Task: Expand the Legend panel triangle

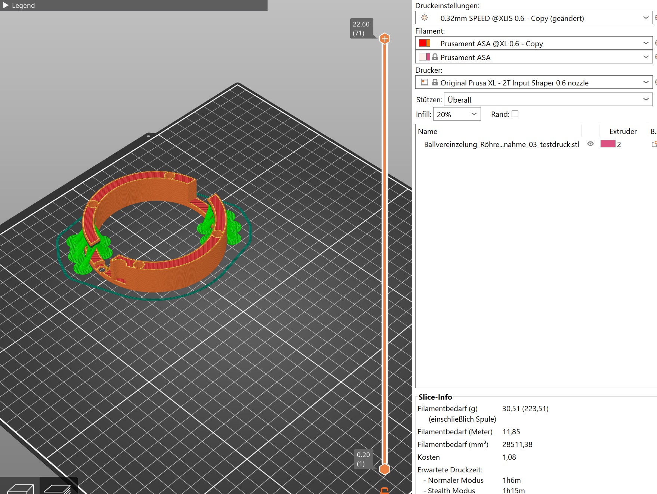Action: click(x=6, y=5)
